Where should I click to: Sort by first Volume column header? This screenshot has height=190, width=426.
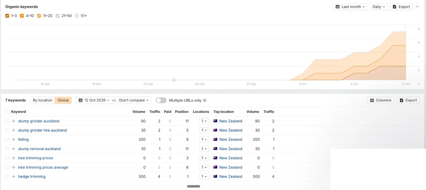click(x=139, y=112)
